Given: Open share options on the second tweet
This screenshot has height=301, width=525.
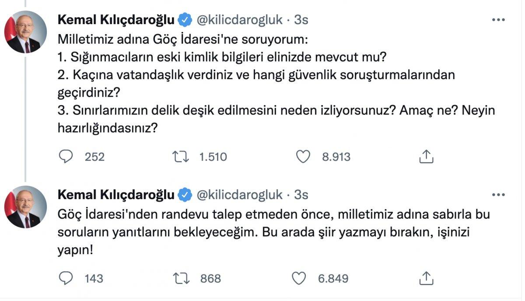Looking at the screenshot, I should tap(425, 277).
